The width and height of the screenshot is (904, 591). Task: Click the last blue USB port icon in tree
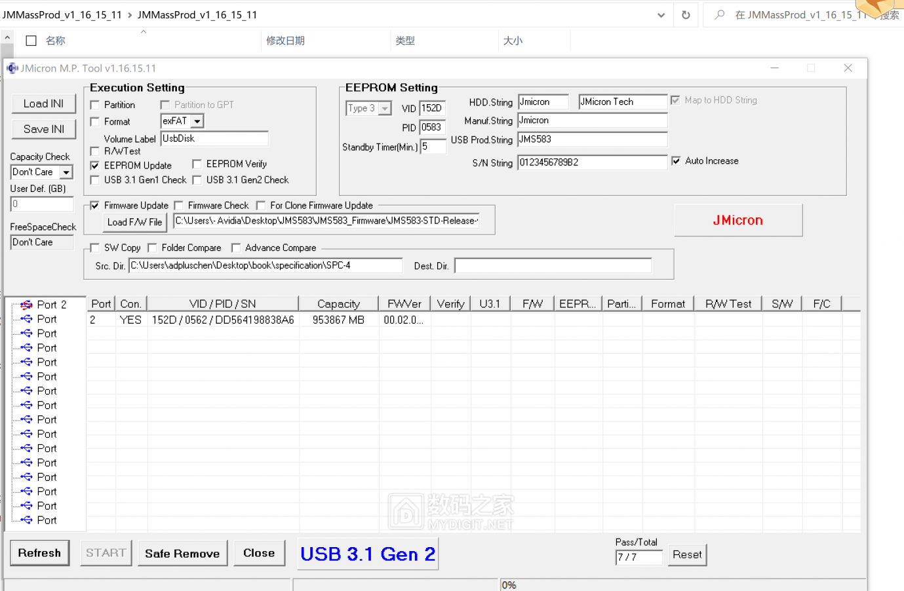(26, 520)
